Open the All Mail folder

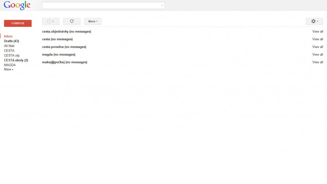click(x=9, y=46)
